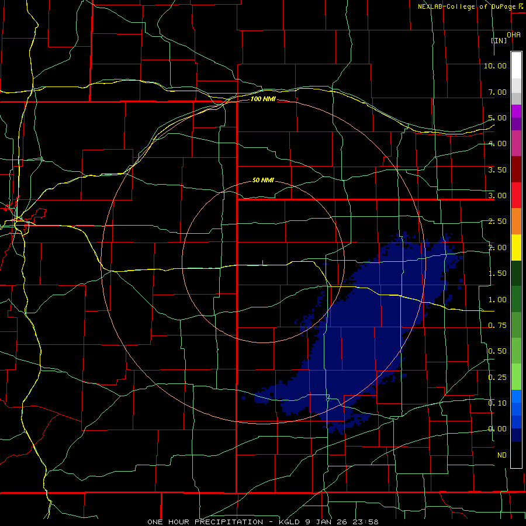Image resolution: width=526 pixels, height=526 pixels.
Task: Click the 0.00 scale value
Action: [497, 429]
